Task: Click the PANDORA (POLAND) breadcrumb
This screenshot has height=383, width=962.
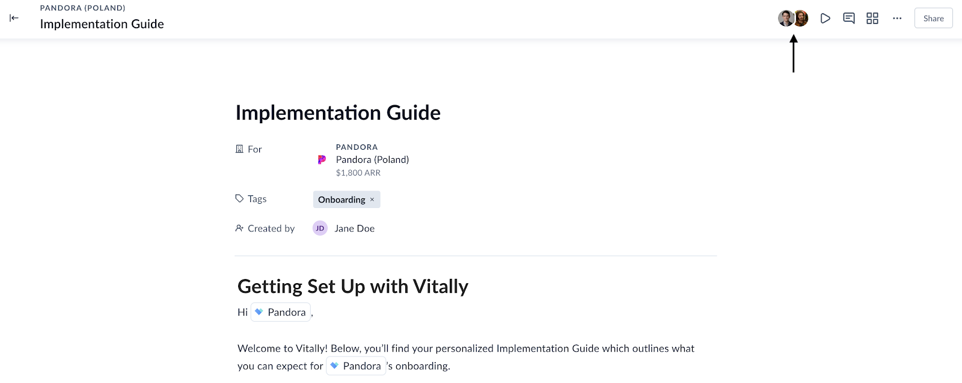Action: (x=83, y=8)
